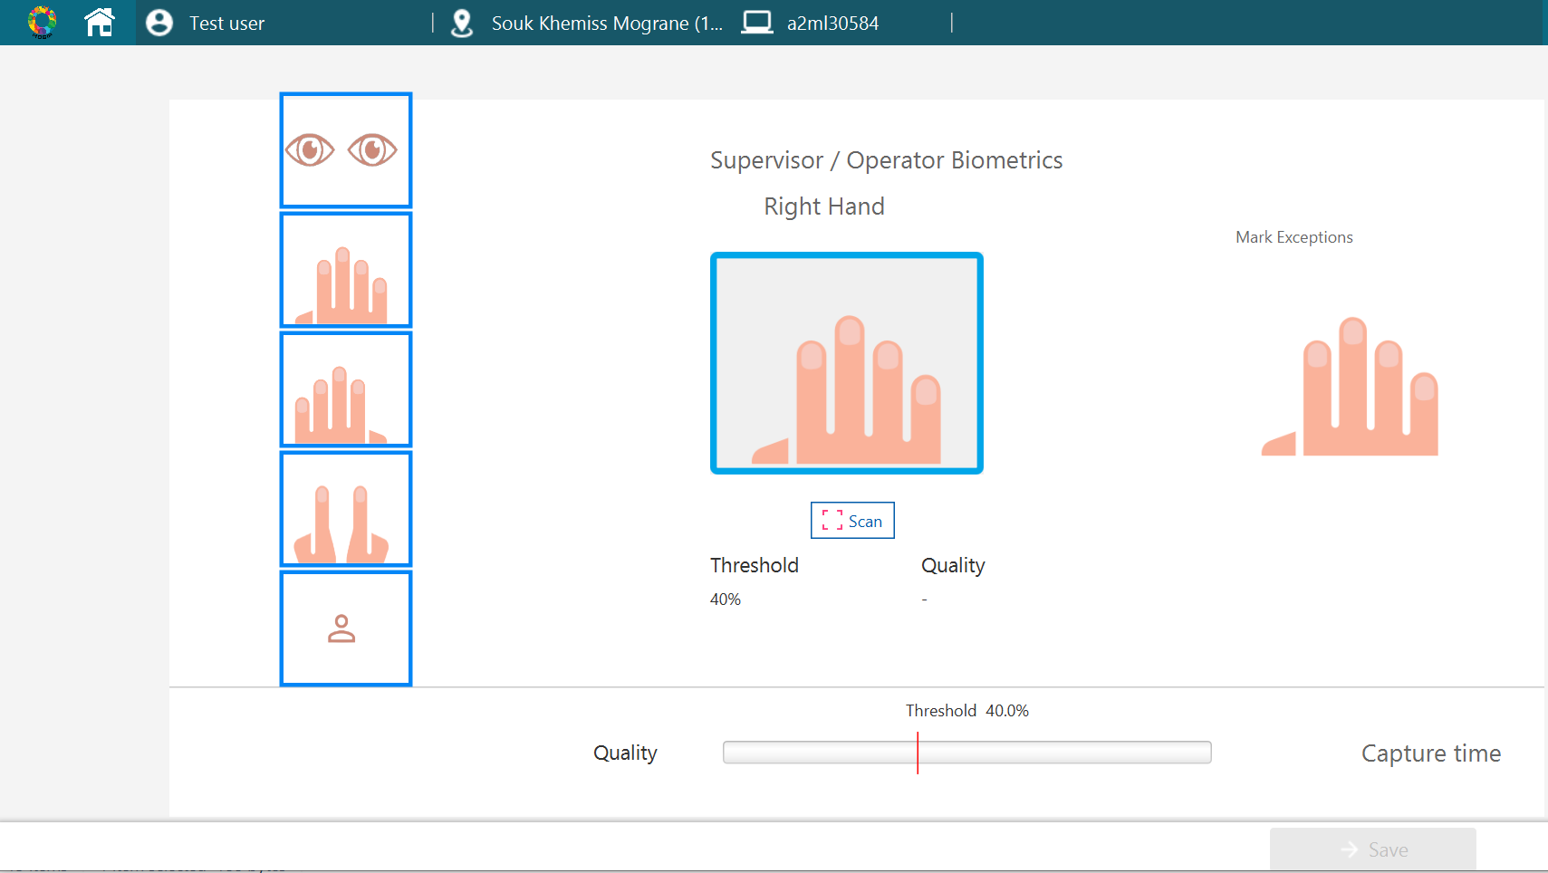Screen dimensions: 1548x873
Task: Click the Save button
Action: click(1372, 849)
